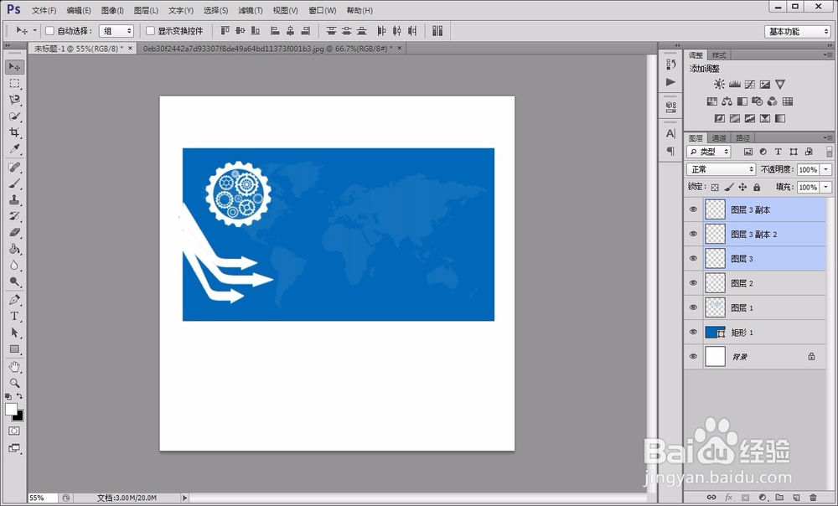Open the 填充 slider arrow
This screenshot has width=838, height=506.
tap(826, 187)
